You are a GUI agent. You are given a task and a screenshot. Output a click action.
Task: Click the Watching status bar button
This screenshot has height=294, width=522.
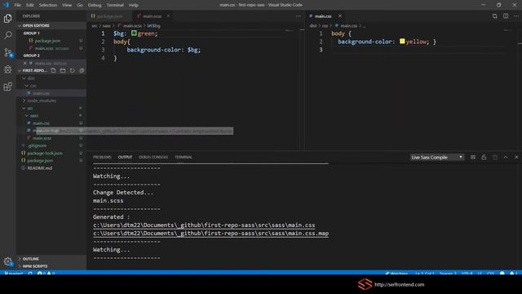pos(396,274)
